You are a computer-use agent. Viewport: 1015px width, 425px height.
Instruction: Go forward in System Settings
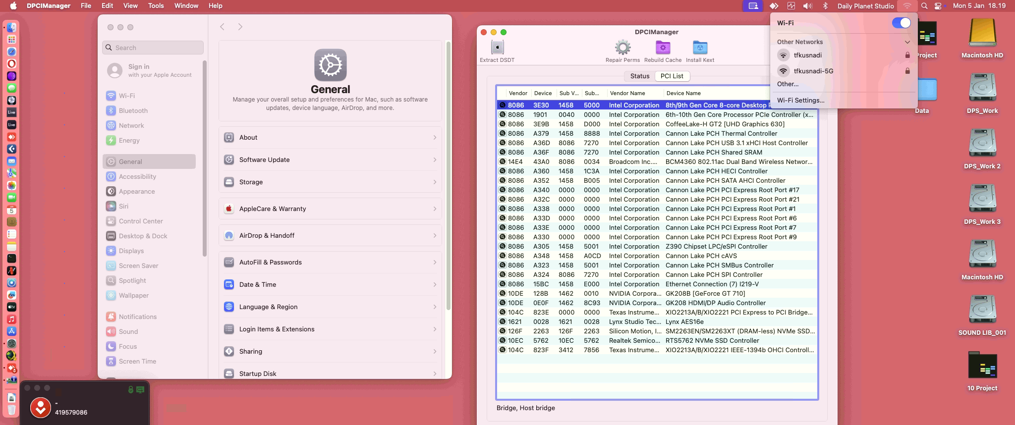240,27
